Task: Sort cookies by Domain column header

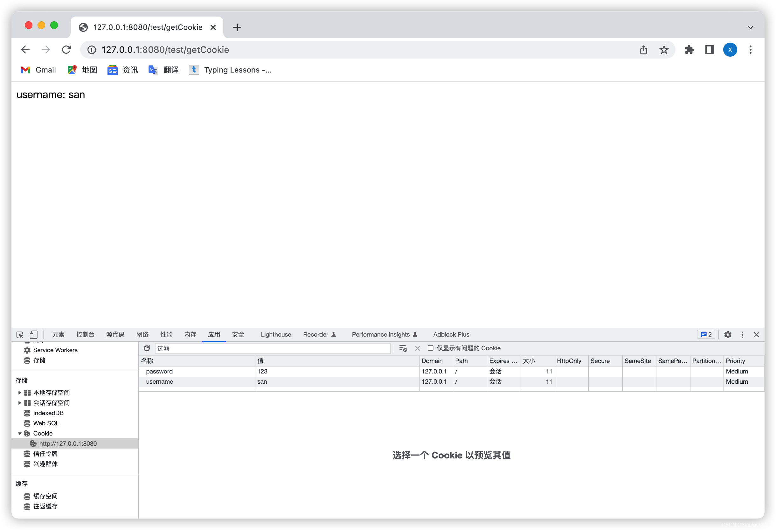Action: (436, 361)
